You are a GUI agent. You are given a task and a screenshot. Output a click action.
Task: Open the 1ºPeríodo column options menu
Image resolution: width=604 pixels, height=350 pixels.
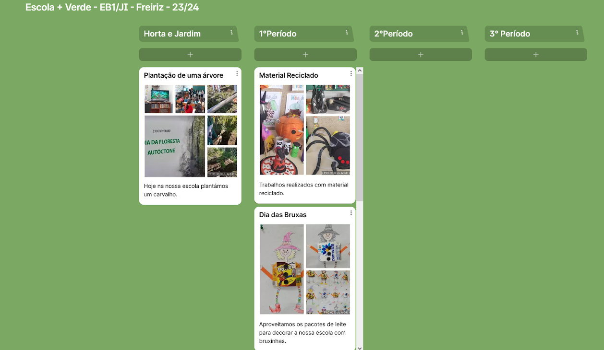347,33
